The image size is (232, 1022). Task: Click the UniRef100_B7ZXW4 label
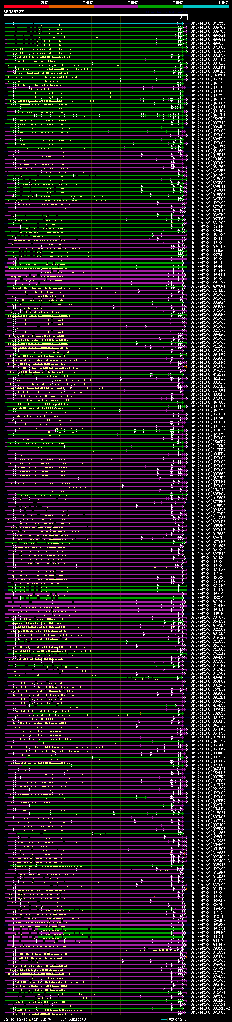pyautogui.click(x=208, y=586)
